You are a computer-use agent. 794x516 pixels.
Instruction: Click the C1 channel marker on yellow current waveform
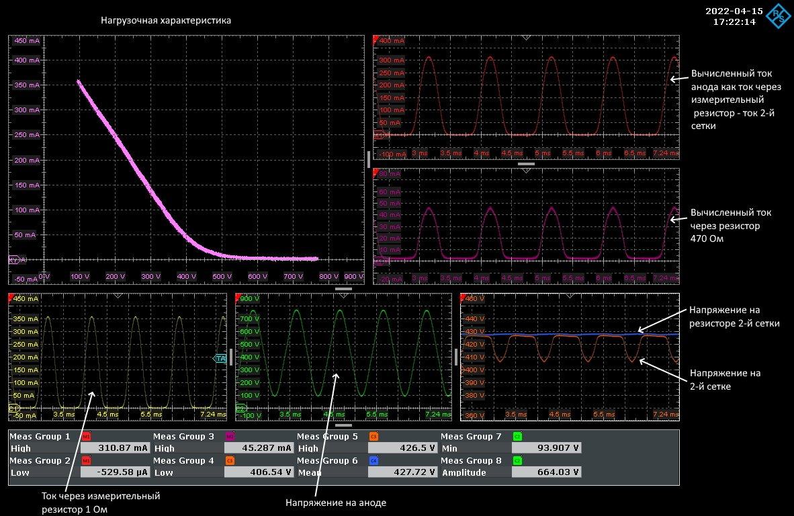coord(13,408)
